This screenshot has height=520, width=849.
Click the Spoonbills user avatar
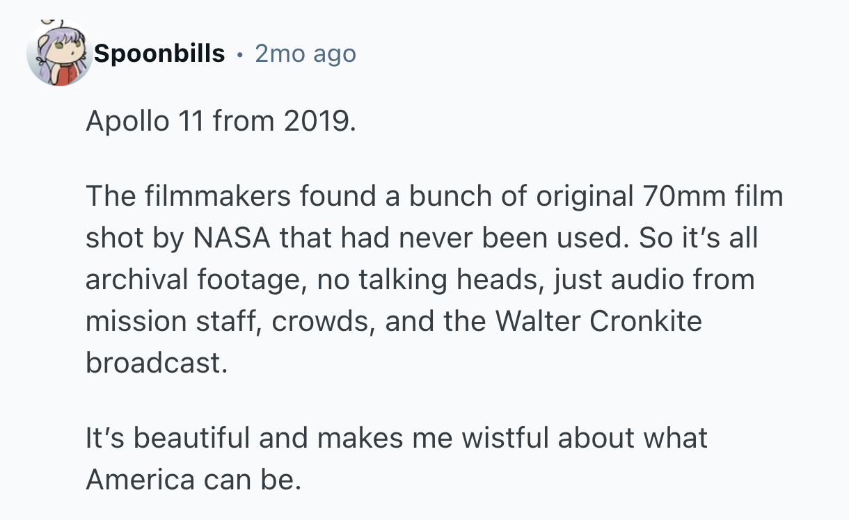point(60,54)
